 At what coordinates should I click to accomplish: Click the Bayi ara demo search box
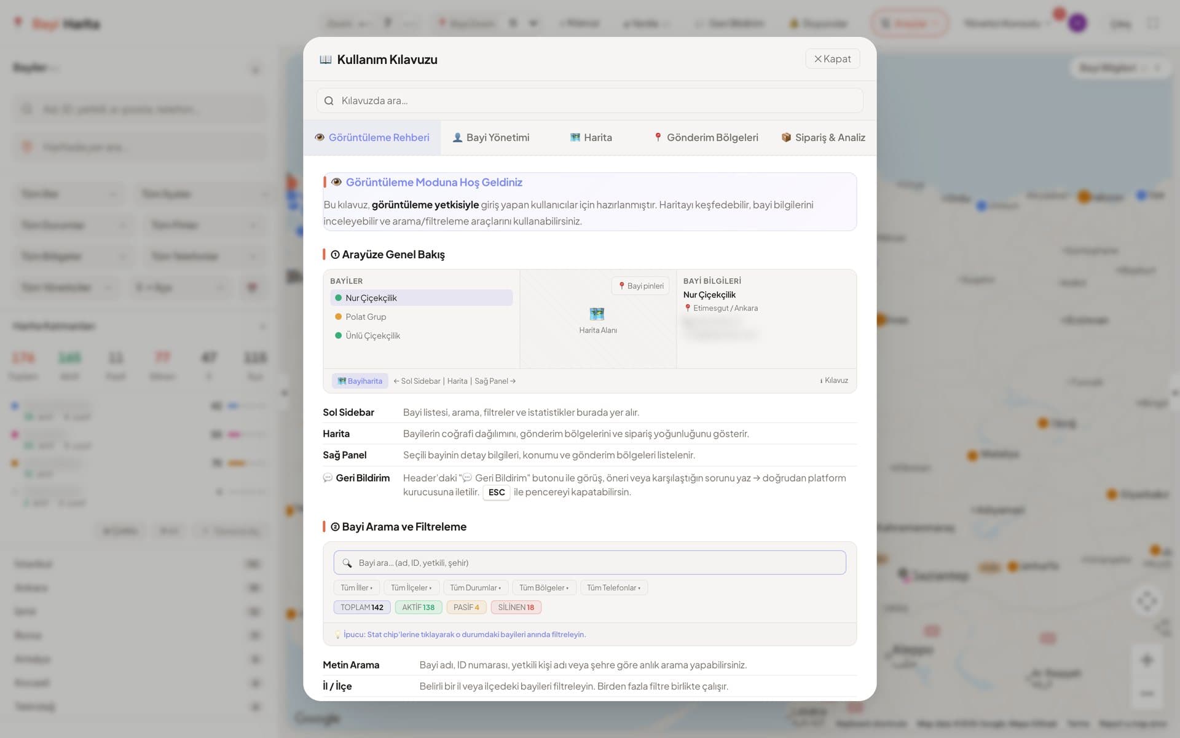[x=589, y=563]
